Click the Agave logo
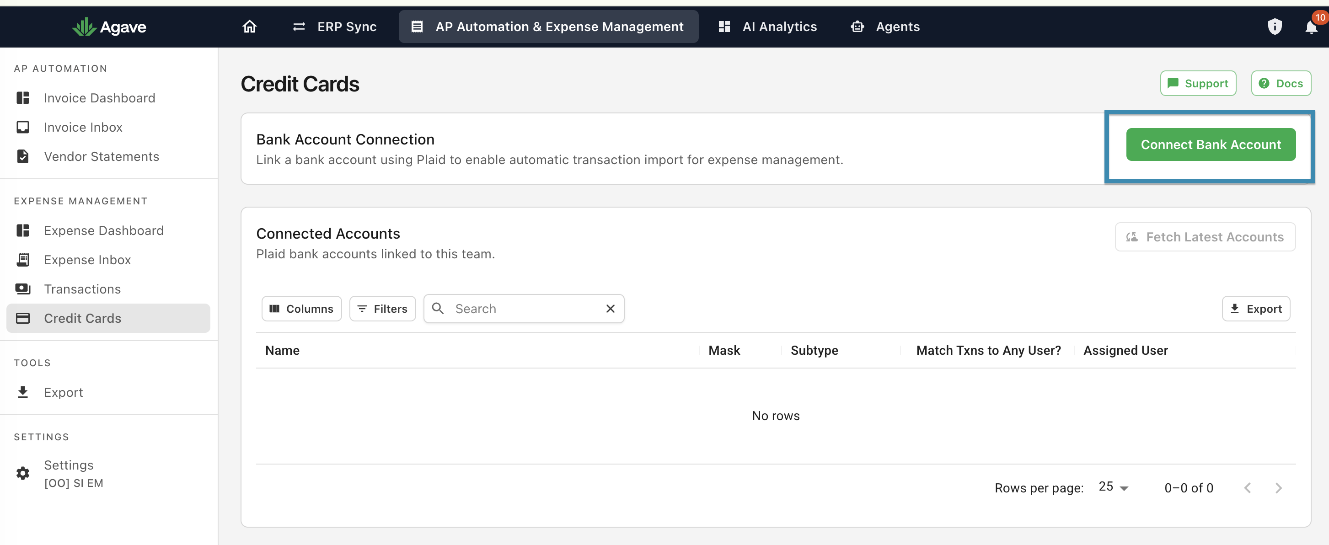The image size is (1329, 545). click(x=109, y=27)
